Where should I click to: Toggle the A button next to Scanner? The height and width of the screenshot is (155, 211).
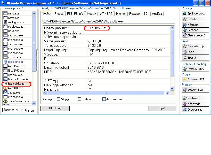17,110
